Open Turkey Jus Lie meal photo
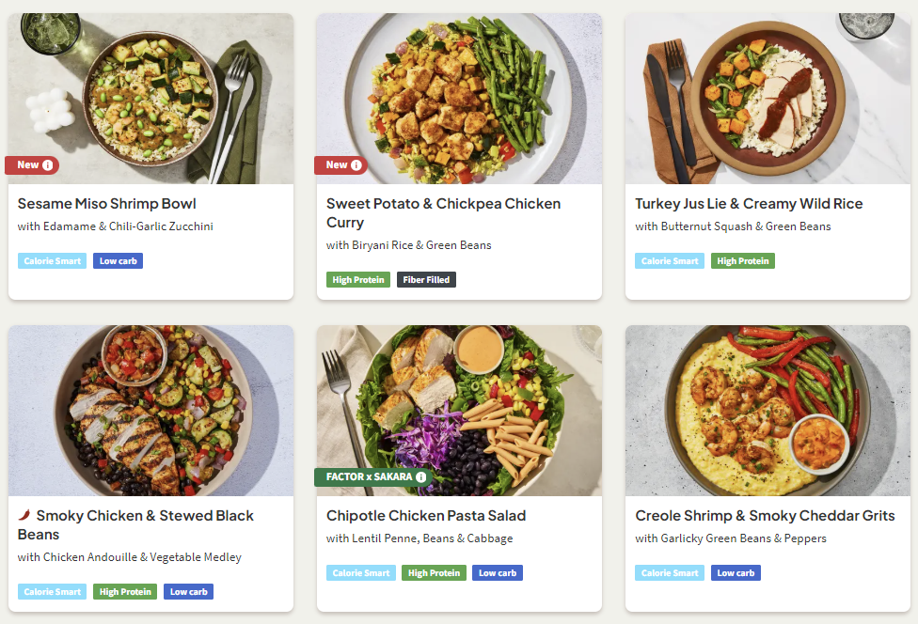 click(x=768, y=94)
